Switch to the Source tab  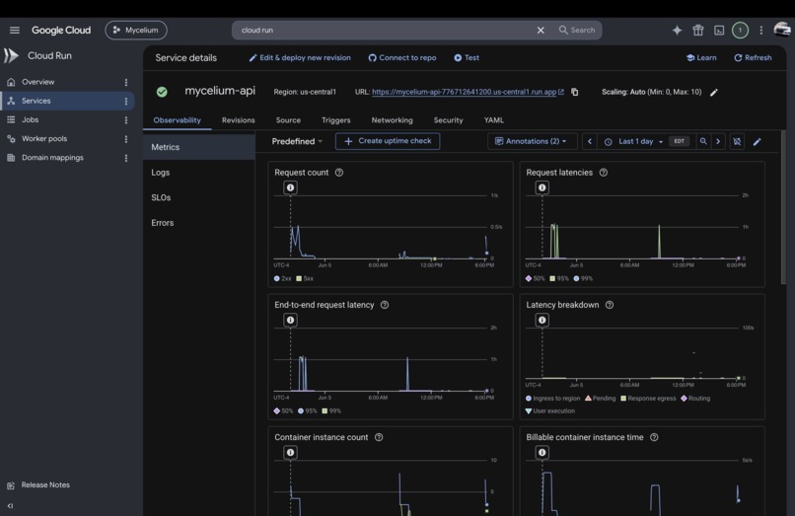288,120
